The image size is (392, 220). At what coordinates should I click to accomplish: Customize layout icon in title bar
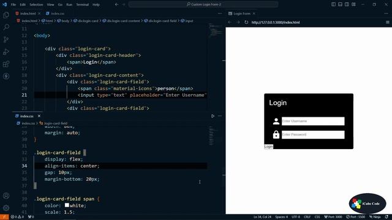tap(353, 4)
